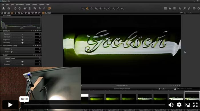Select the orange Pan hand tool

(x=87, y=9)
